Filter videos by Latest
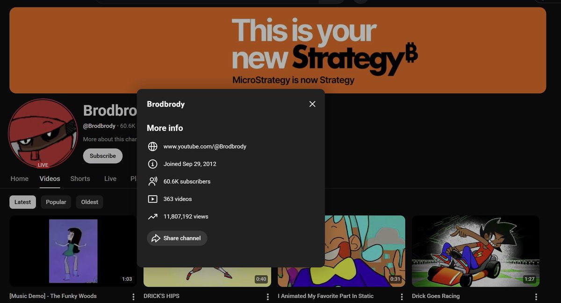The width and height of the screenshot is (561, 303). click(22, 202)
